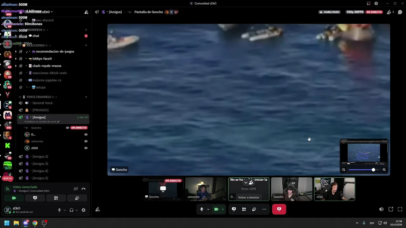Open clash-royale-mazos channel
406x228 pixels.
(53, 66)
